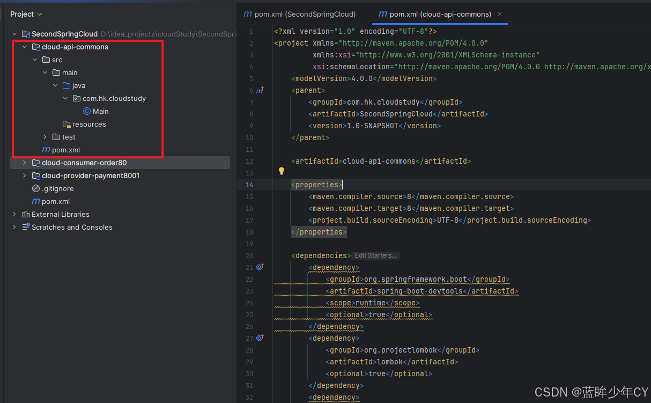Click the cloud-provider-payment8001 module icon
This screenshot has height=403, width=651.
(x=36, y=175)
